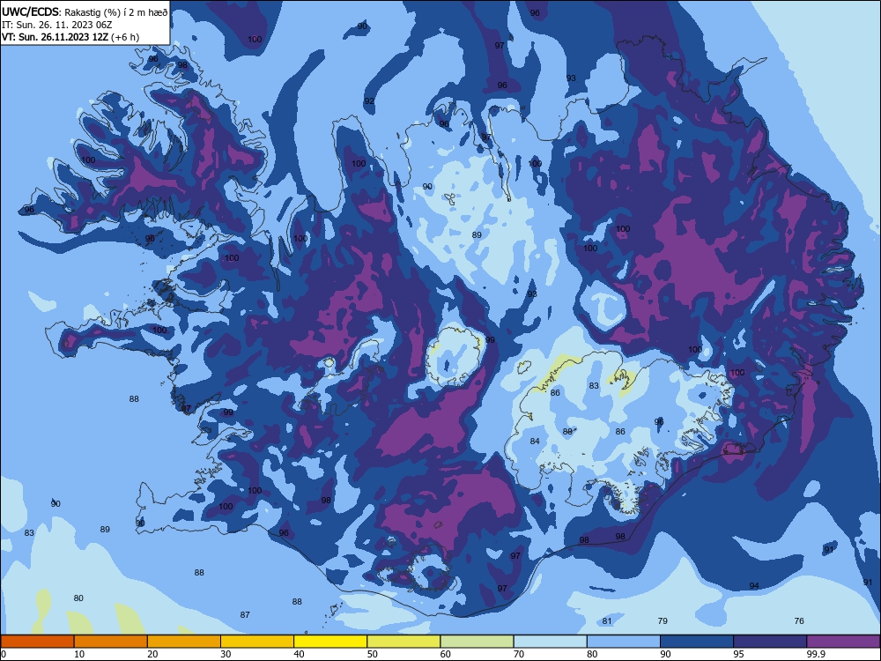Click the legend label "0"
Image resolution: width=881 pixels, height=661 pixels.
4,654
